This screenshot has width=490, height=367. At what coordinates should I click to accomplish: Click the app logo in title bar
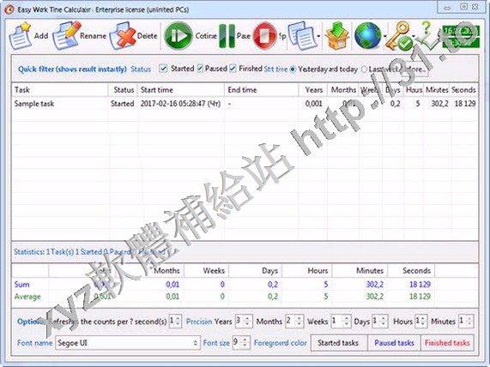tap(9, 9)
